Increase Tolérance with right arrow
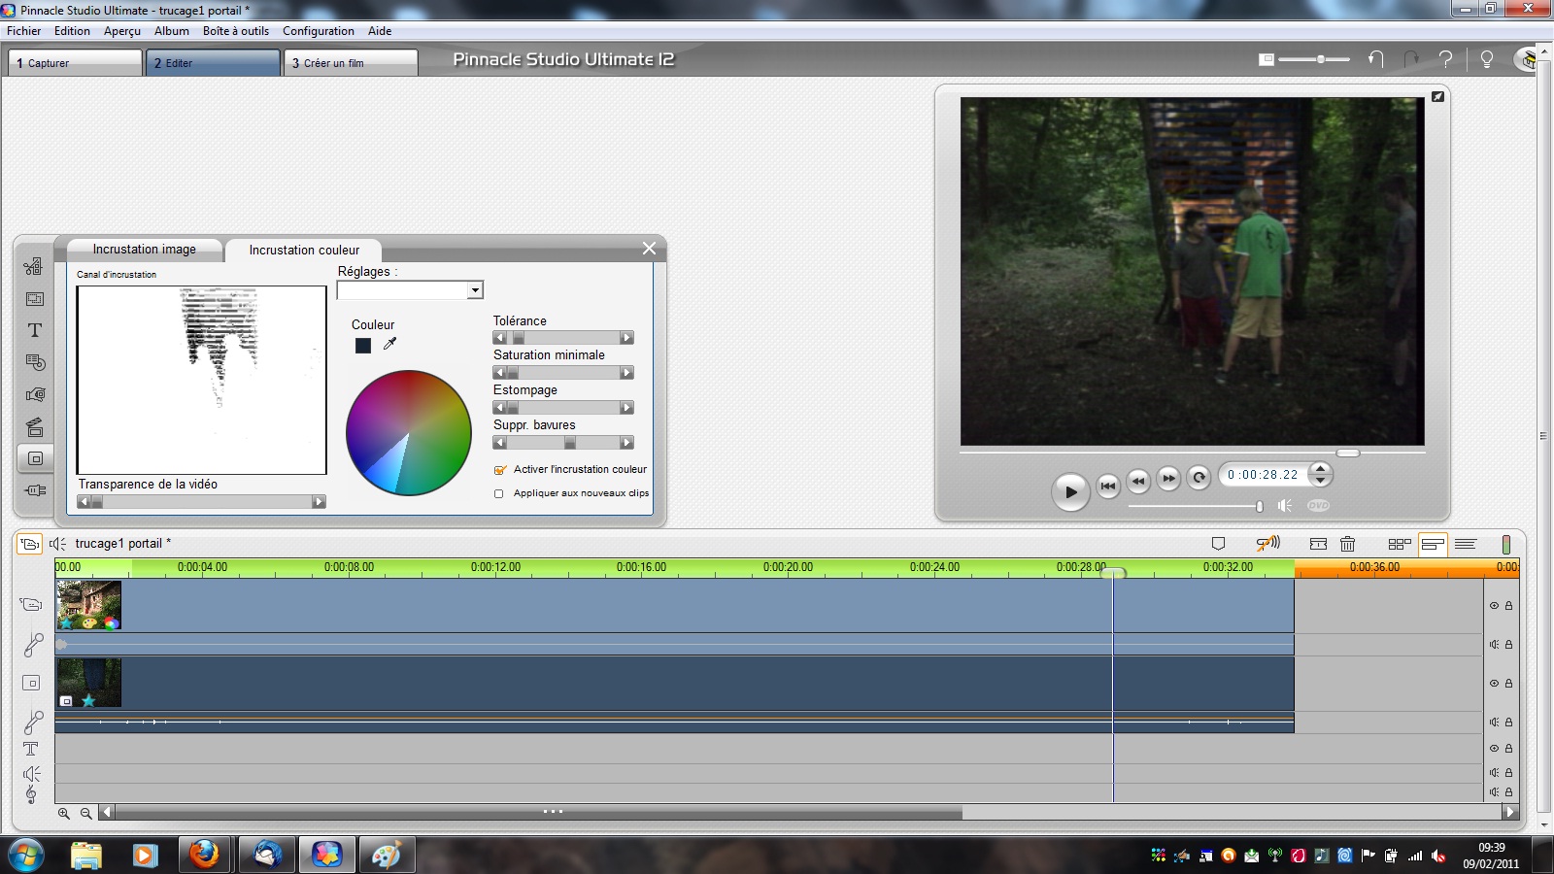The height and width of the screenshot is (874, 1554). pyautogui.click(x=626, y=338)
